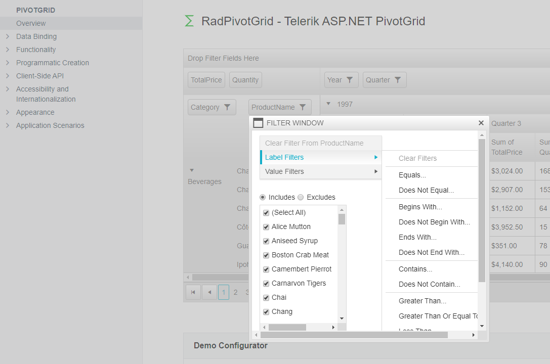This screenshot has height=364, width=550.
Task: Close the Filter Window dialog
Action: (x=481, y=123)
